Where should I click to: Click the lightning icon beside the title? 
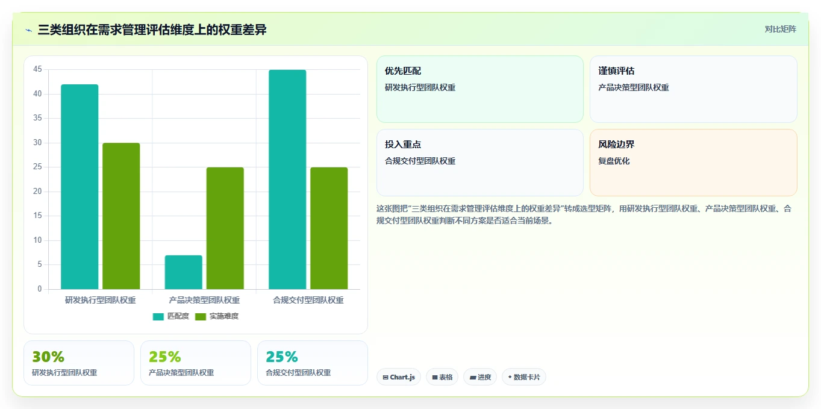click(x=28, y=30)
